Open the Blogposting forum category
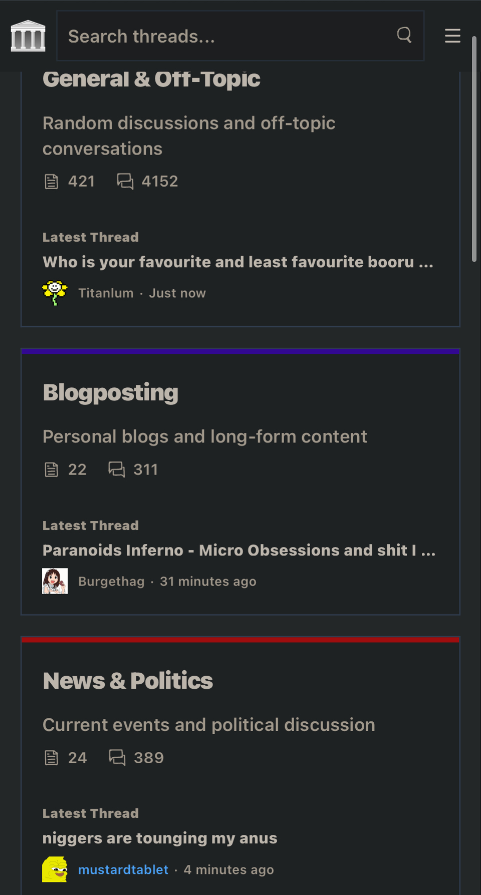Image resolution: width=481 pixels, height=895 pixels. [111, 393]
